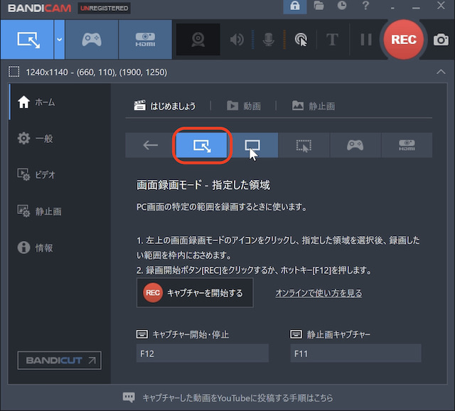The width and height of the screenshot is (455, 411).
Task: Toggle speaker sound recording
Action: pyautogui.click(x=237, y=40)
